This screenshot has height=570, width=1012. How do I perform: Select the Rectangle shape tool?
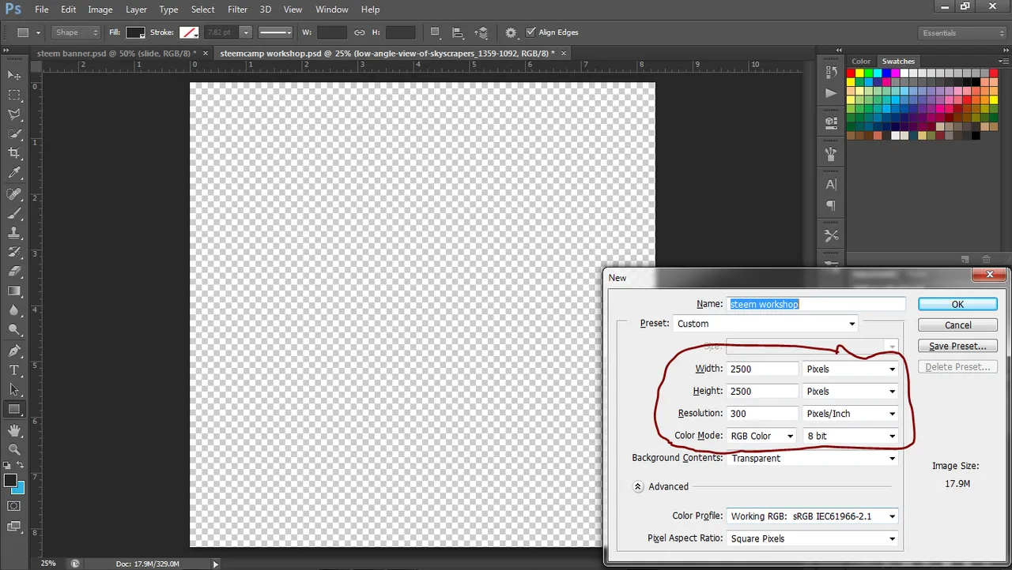[14, 409]
